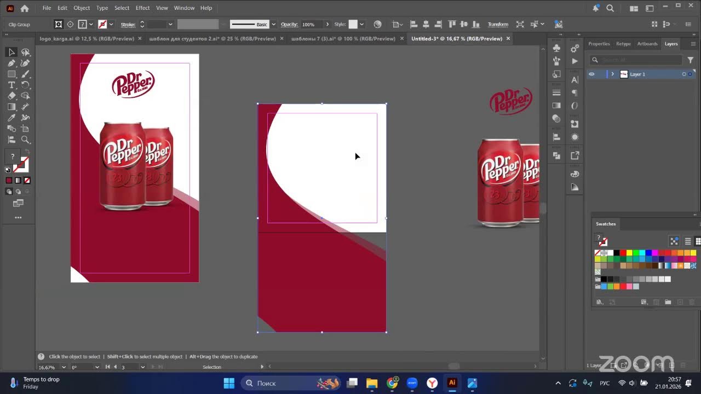Screen dimensions: 701x394
Task: Activate the Type tool
Action: point(12,85)
